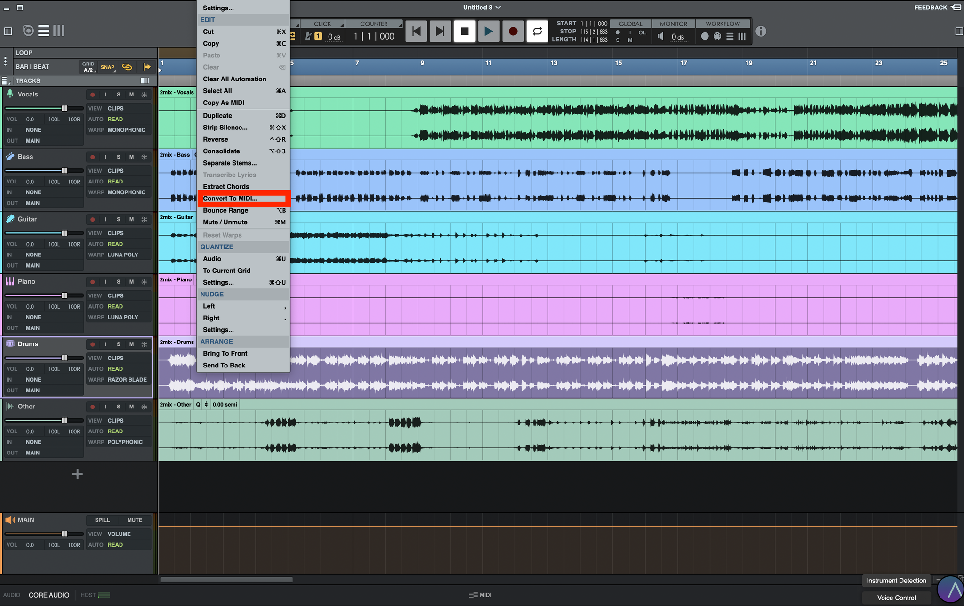The image size is (964, 606).
Task: Open the info icon in the toolbar
Action: click(x=761, y=31)
